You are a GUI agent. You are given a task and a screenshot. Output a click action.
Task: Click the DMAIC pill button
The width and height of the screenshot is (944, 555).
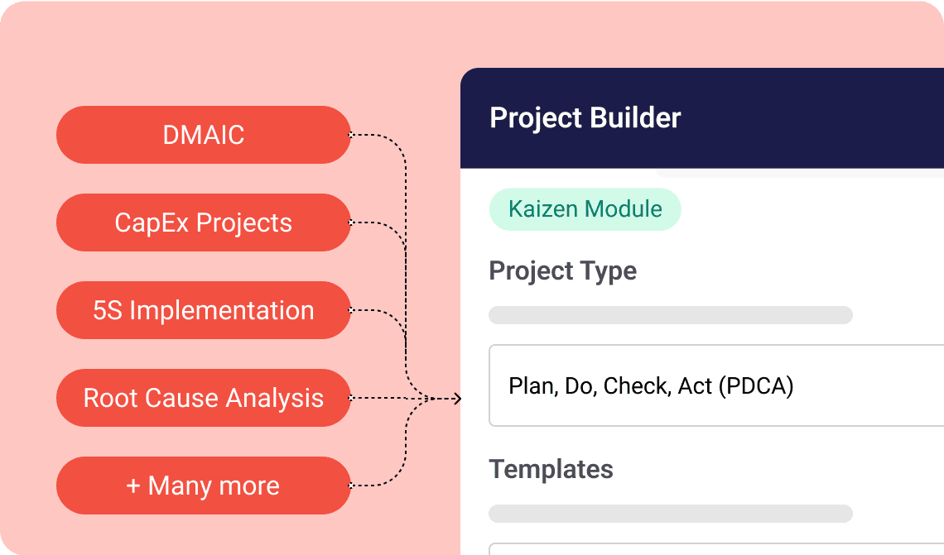(x=204, y=135)
